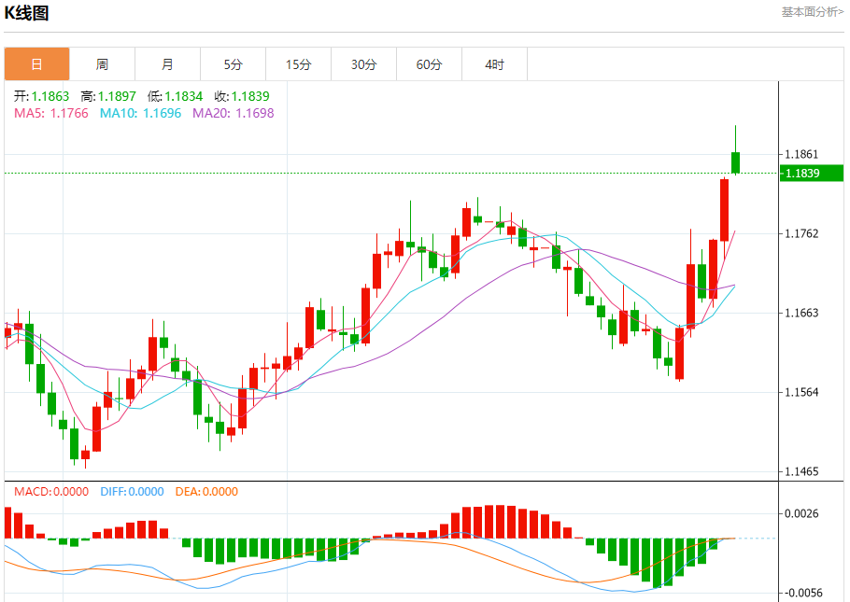Click the latest green candlestick at far right
Screen dimensions: 850x602
click(736, 162)
